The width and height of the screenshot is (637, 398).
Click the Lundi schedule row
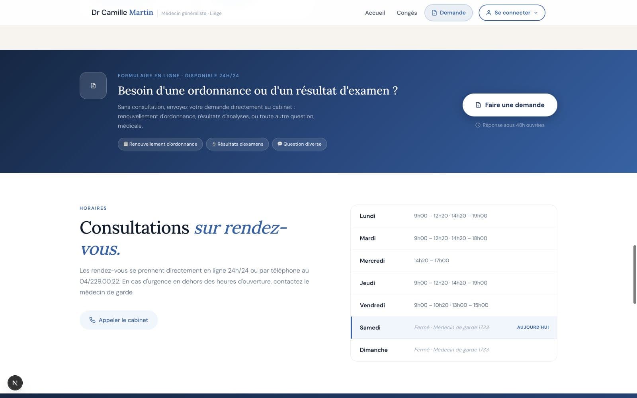(454, 216)
